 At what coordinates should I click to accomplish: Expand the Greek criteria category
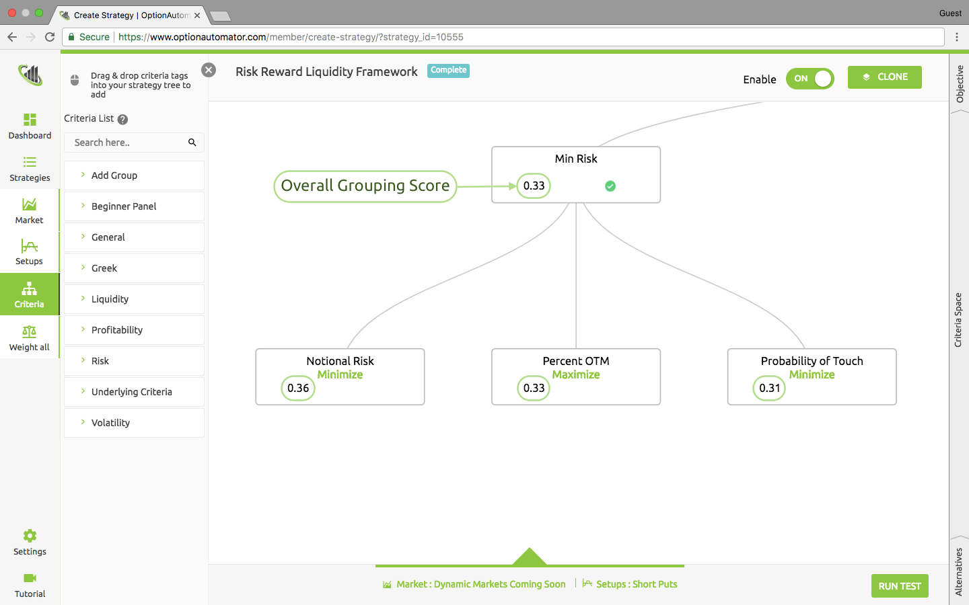pos(105,268)
